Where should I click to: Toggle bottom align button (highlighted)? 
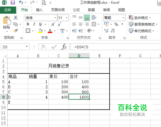coord(87,18)
